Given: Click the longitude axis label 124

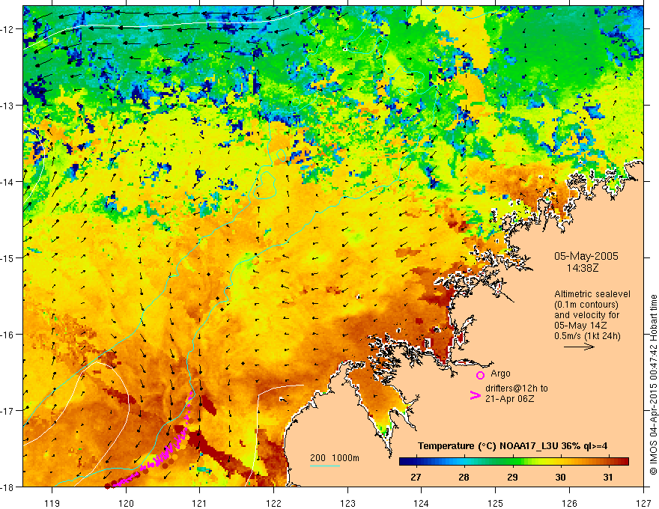Looking at the screenshot, I should tap(422, 503).
